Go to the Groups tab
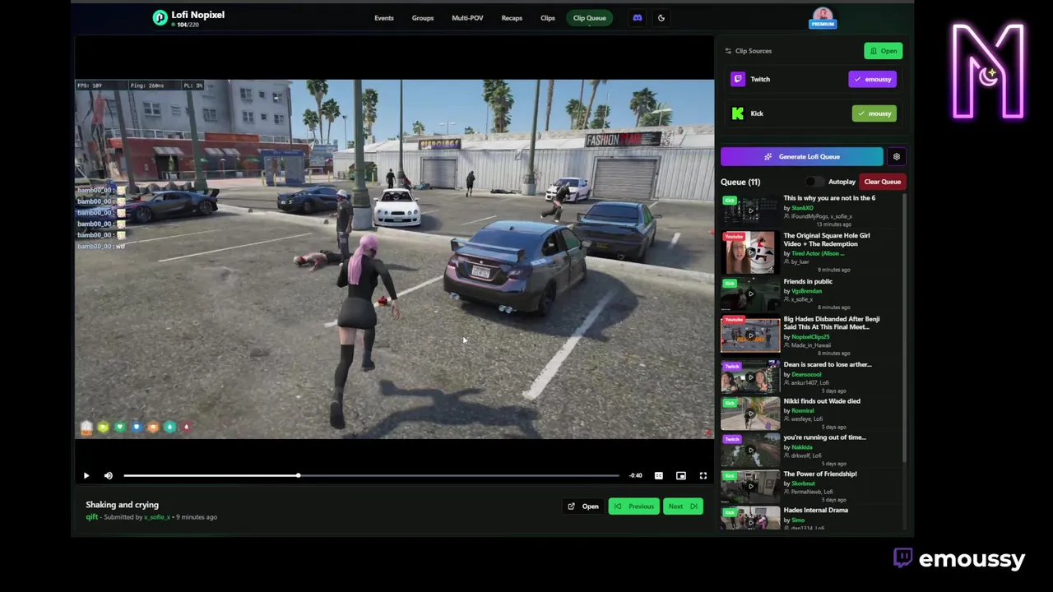This screenshot has width=1053, height=592. point(423,18)
